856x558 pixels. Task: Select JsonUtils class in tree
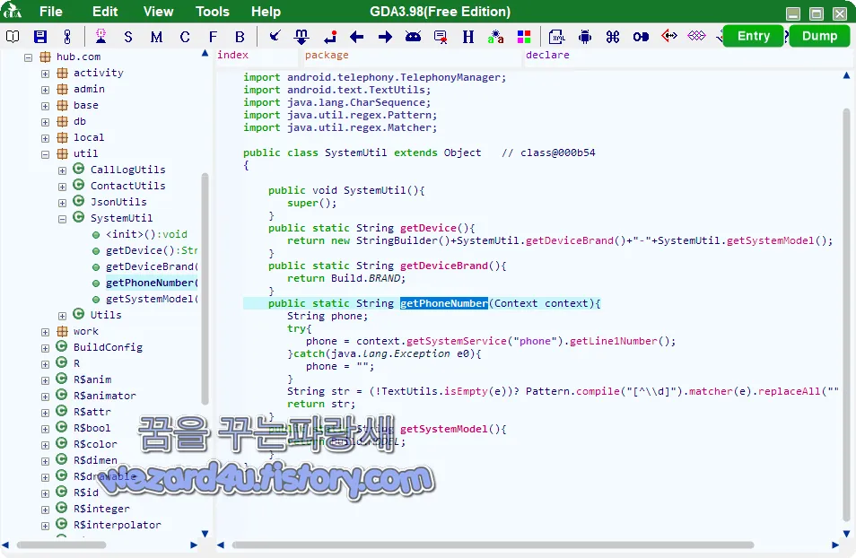118,202
